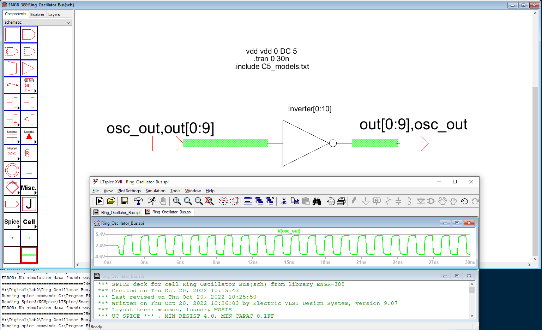Open the Cell palette submenu
The width and height of the screenshot is (542, 330).
(29, 221)
